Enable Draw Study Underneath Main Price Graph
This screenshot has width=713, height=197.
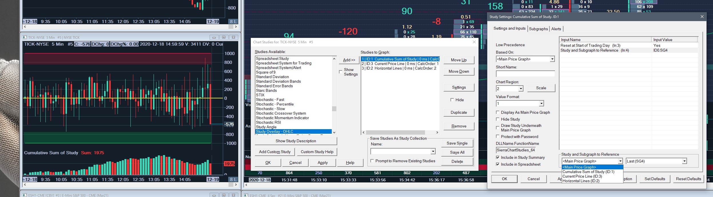tap(498, 128)
